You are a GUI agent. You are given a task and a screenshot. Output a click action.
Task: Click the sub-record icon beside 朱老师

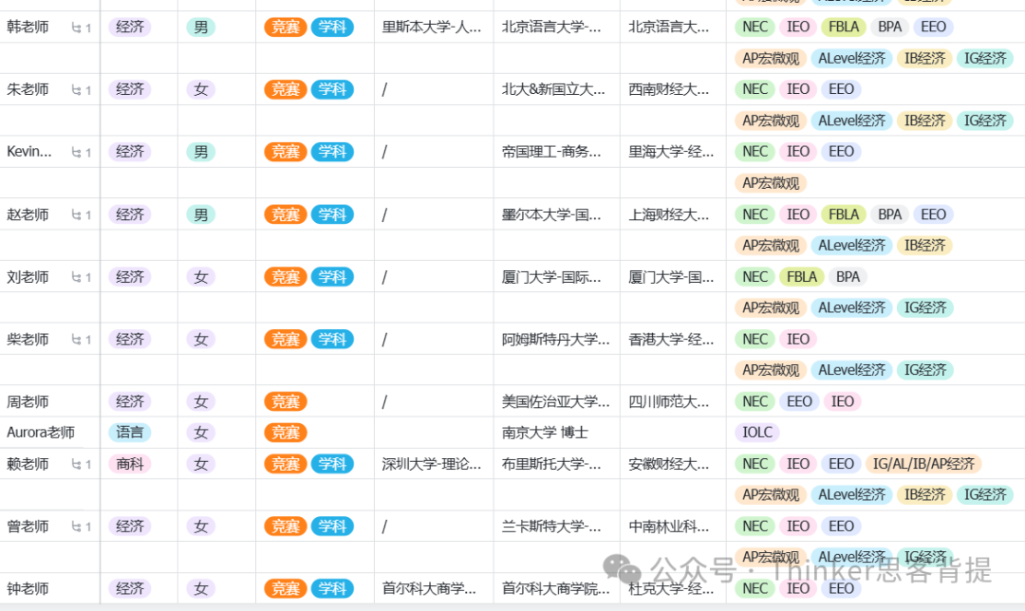tap(81, 90)
